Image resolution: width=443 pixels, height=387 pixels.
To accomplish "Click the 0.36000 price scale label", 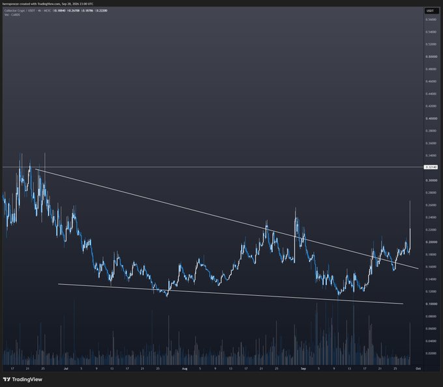I will (431, 143).
